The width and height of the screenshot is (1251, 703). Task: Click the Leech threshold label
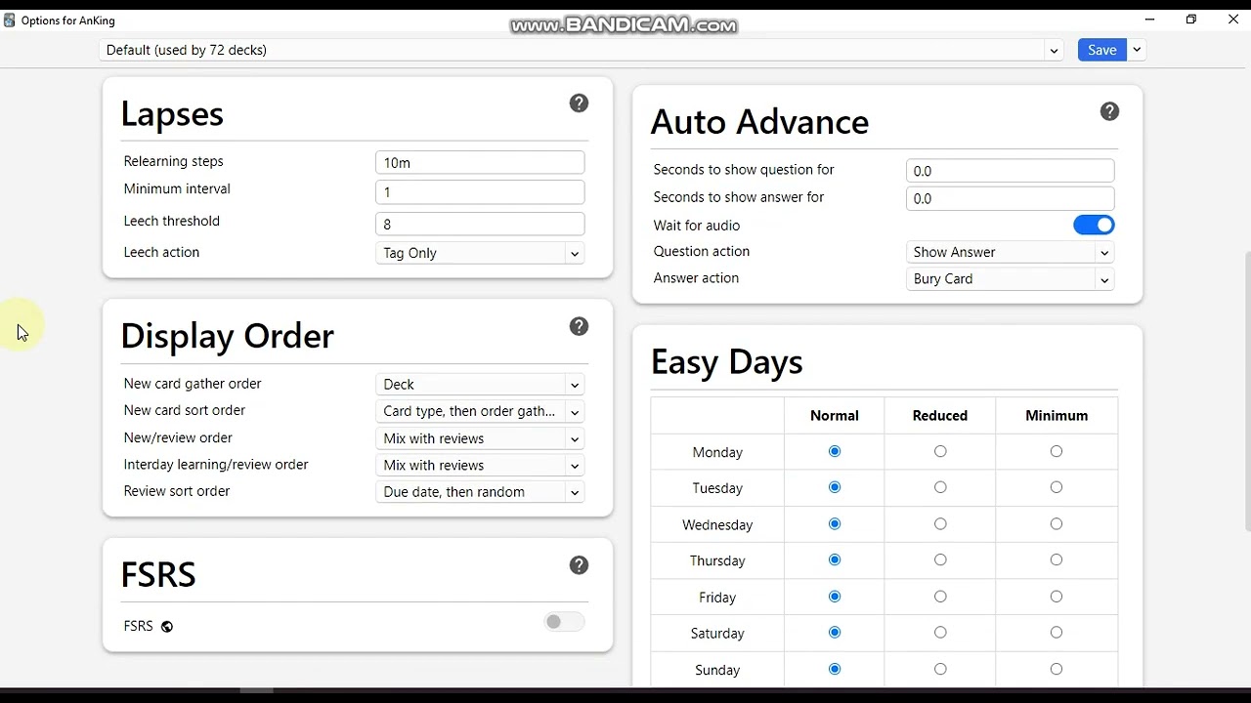point(172,221)
